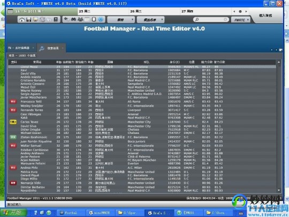The image size is (289, 217).
Task: Click the 载入游戏 load game button
Action: pyautogui.click(x=265, y=16)
